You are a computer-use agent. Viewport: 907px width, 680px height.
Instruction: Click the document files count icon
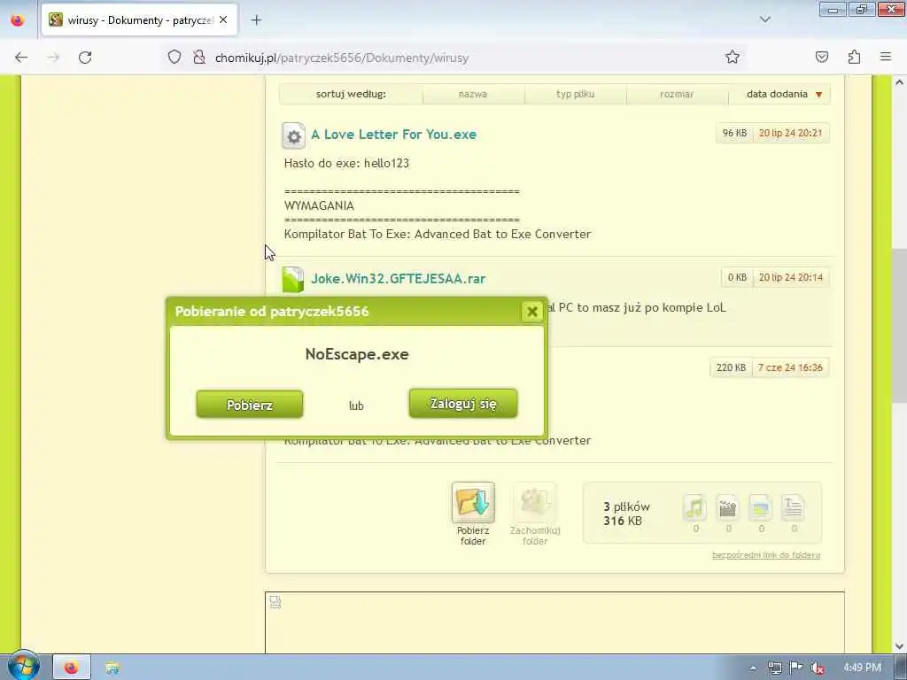coord(793,507)
